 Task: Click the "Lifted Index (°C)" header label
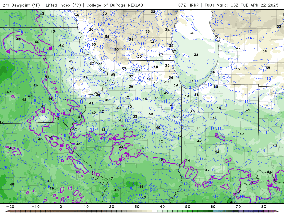[x=63, y=5]
